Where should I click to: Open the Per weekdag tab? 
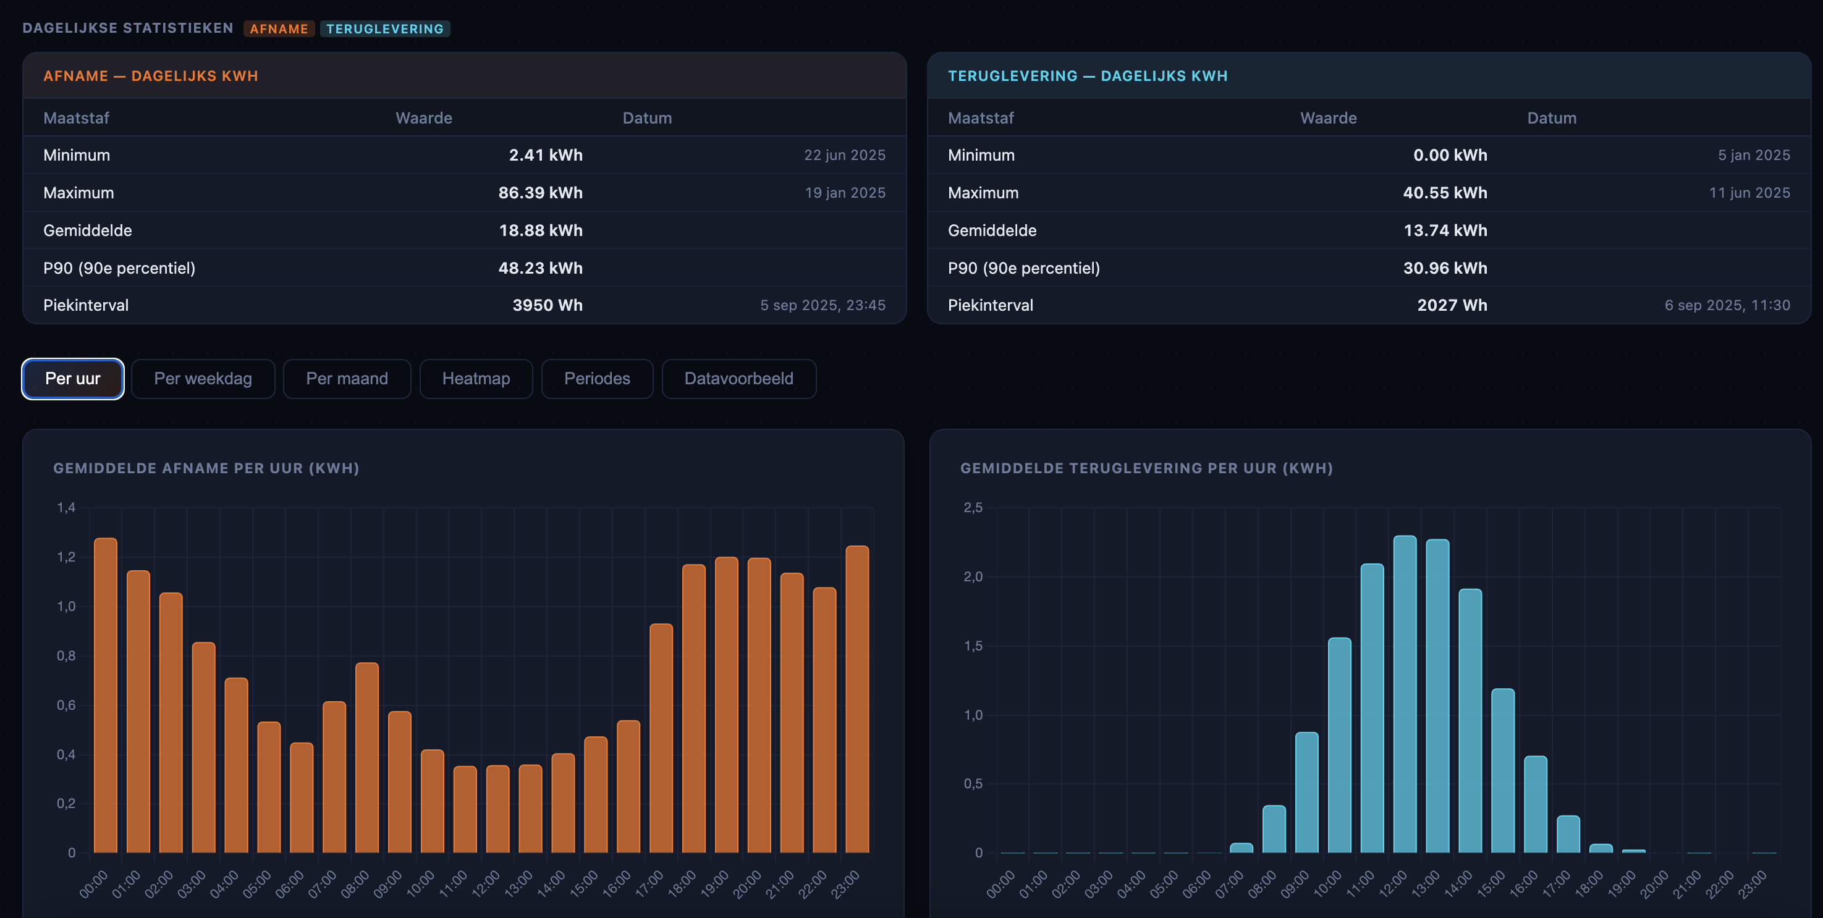[203, 379]
